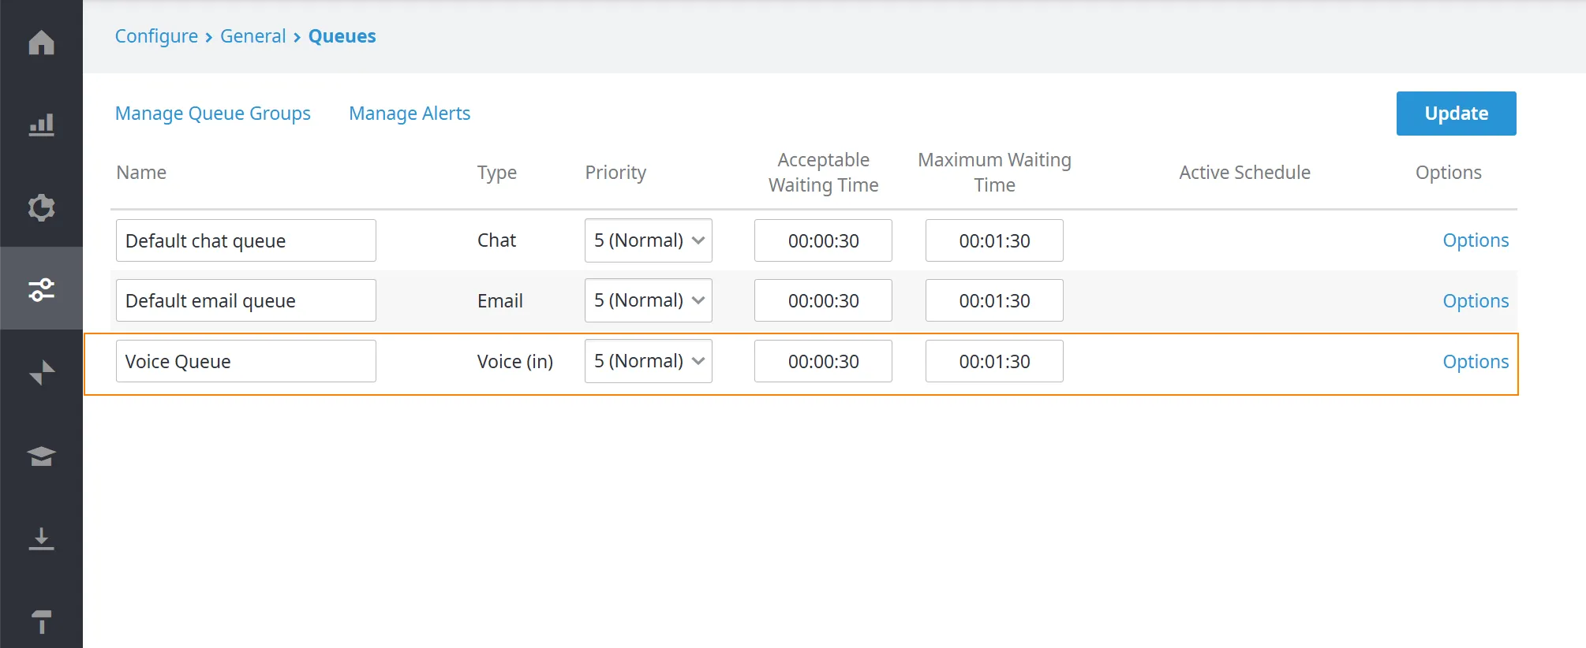This screenshot has height=648, width=1586.
Task: Edit Acceptable Waiting Time for Default email queue
Action: click(823, 300)
